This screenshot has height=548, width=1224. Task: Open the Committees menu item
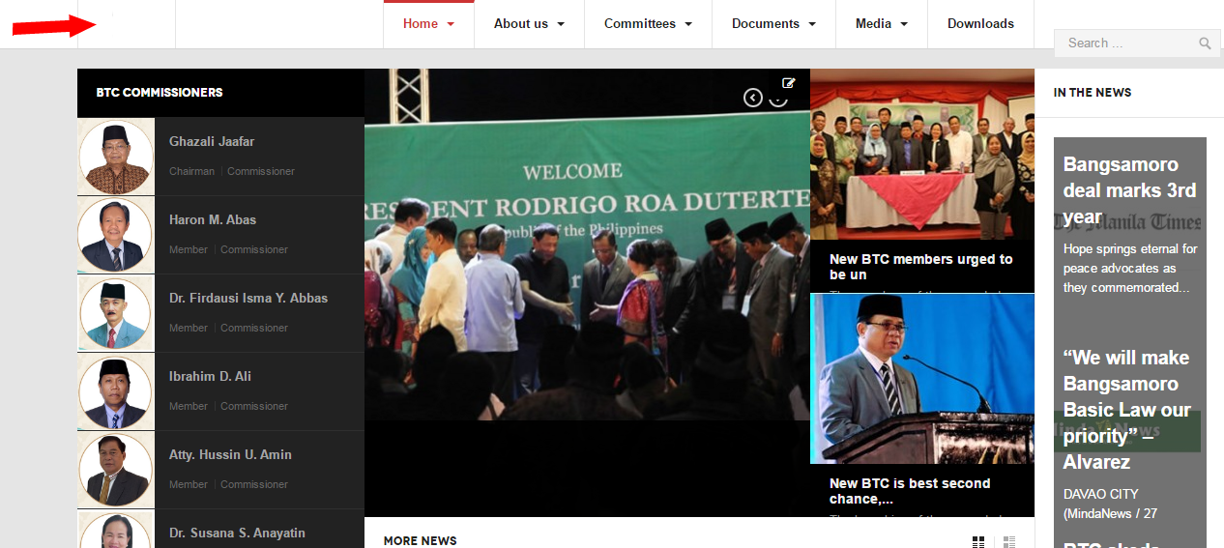[640, 23]
